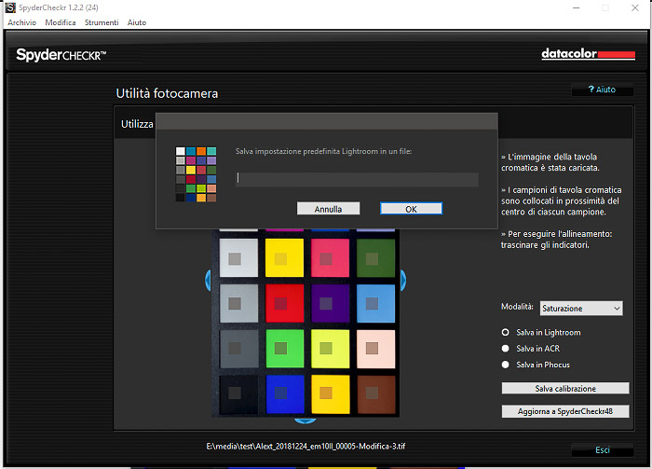Click the left blue alignment arrow handle
652x469 pixels.
coord(208,280)
